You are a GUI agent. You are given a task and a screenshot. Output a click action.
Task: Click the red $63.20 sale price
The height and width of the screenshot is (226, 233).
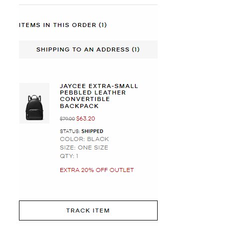coord(85,118)
